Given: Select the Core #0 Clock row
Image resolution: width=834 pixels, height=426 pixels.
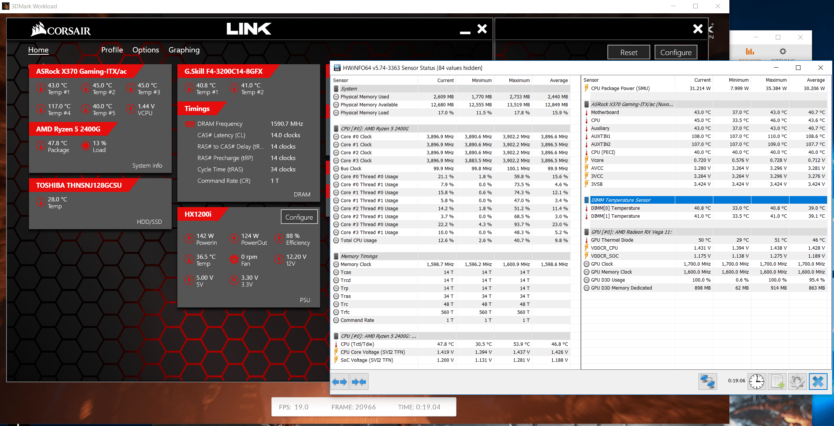Looking at the screenshot, I should click(x=451, y=136).
